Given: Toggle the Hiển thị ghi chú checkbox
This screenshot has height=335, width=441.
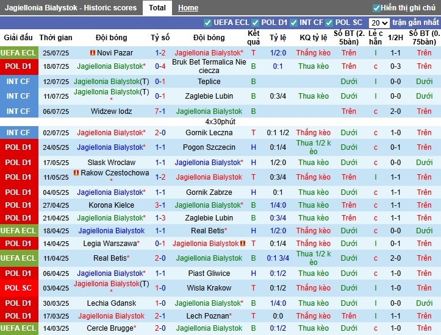Looking at the screenshot, I should point(376,8).
